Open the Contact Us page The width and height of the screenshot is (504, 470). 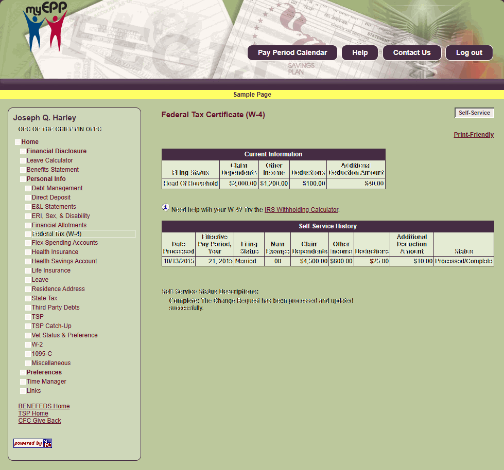coord(411,52)
